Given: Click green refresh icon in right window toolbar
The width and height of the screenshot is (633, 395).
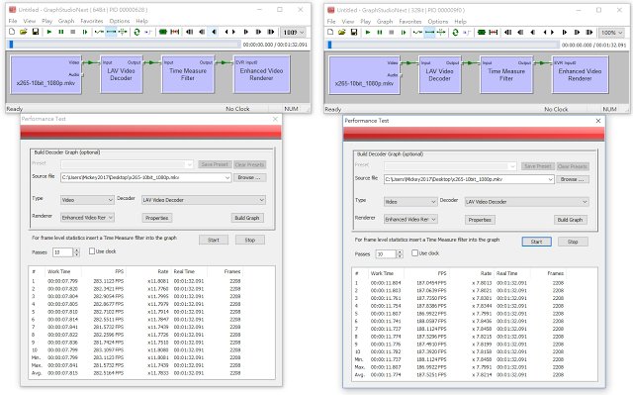Looking at the screenshot, I should click(x=455, y=33).
